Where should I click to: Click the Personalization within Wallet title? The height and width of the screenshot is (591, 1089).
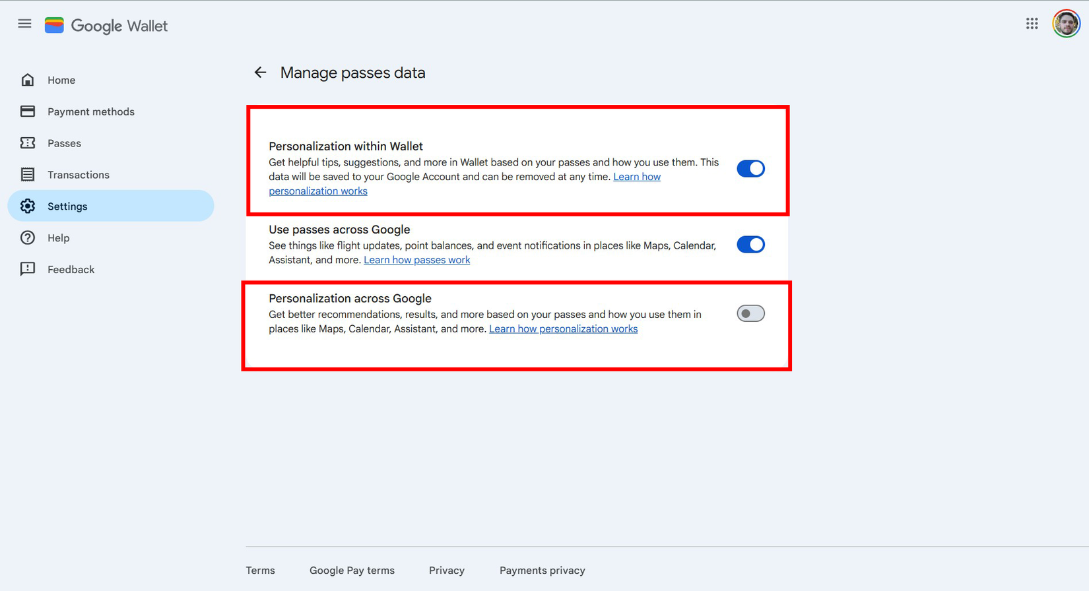[x=346, y=146]
